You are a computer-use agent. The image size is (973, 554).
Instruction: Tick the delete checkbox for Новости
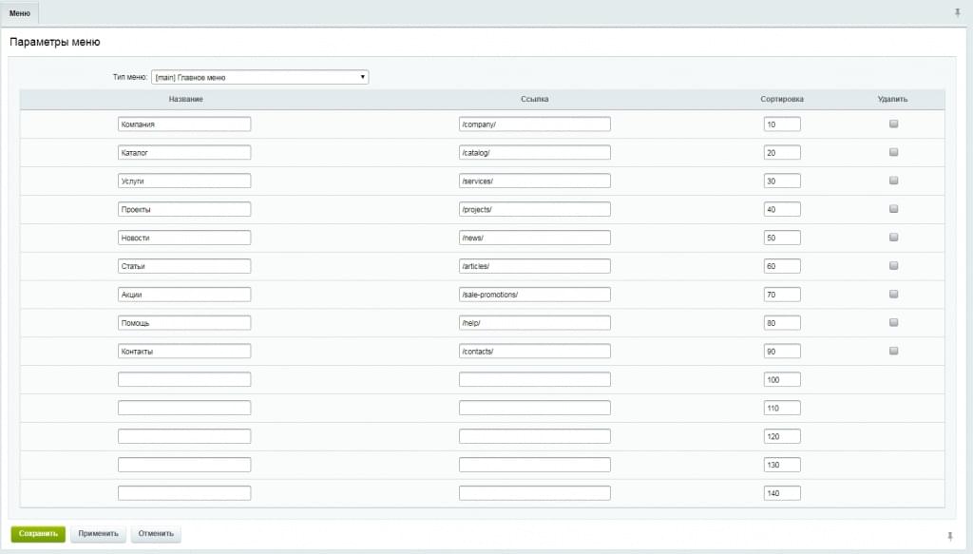893,237
